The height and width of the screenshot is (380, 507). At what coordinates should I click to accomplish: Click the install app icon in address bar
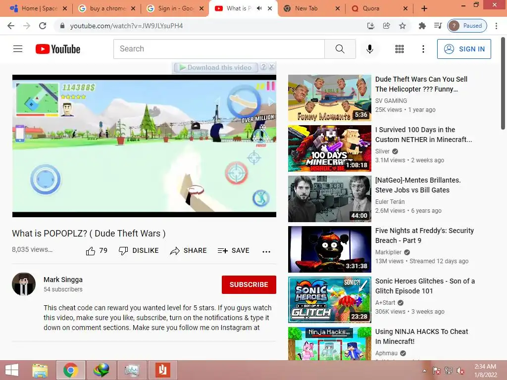370,26
